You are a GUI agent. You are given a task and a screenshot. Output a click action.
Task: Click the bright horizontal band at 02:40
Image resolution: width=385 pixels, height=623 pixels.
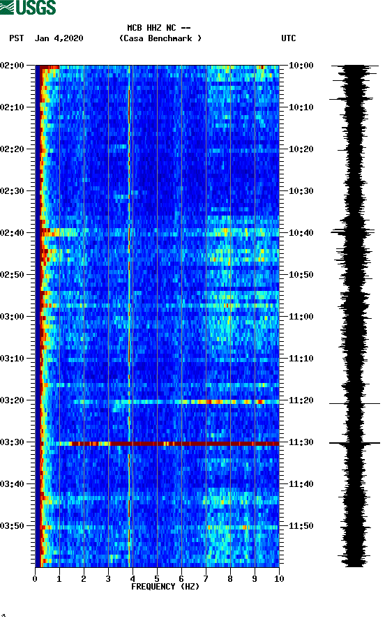158,232
